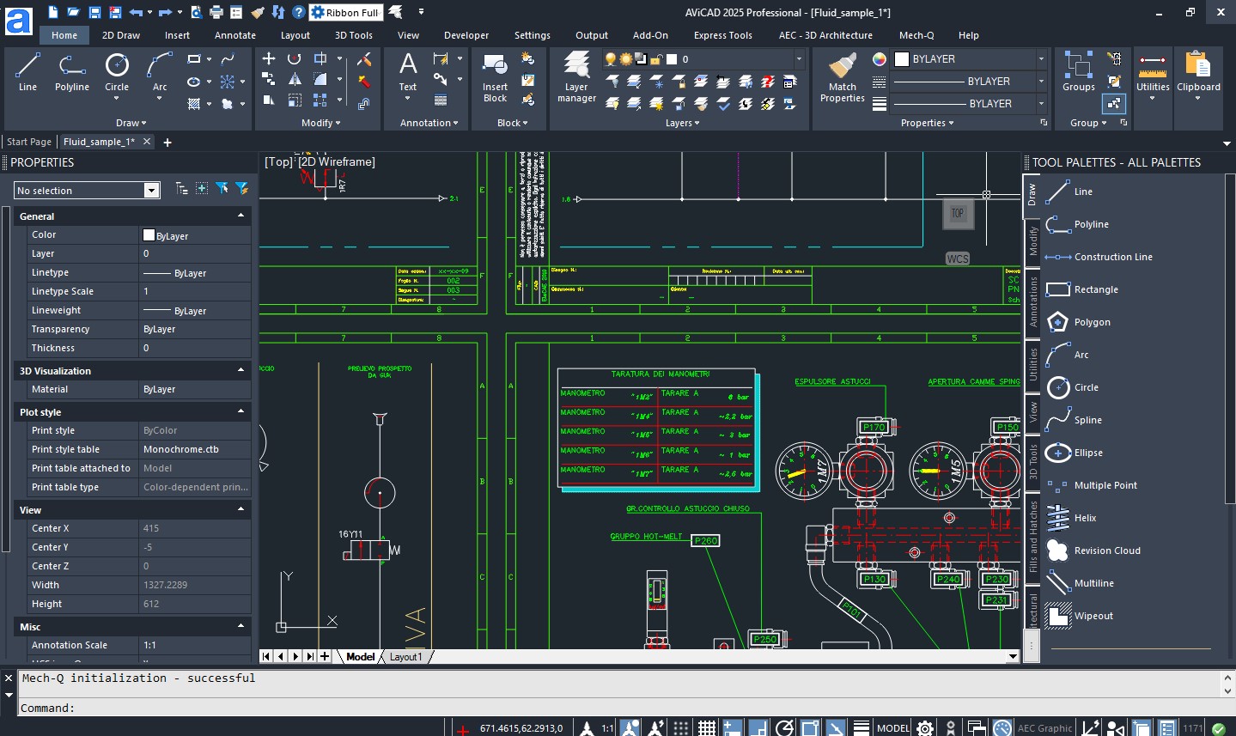1236x736 pixels.
Task: Collapse the General properties section
Action: pyautogui.click(x=241, y=216)
